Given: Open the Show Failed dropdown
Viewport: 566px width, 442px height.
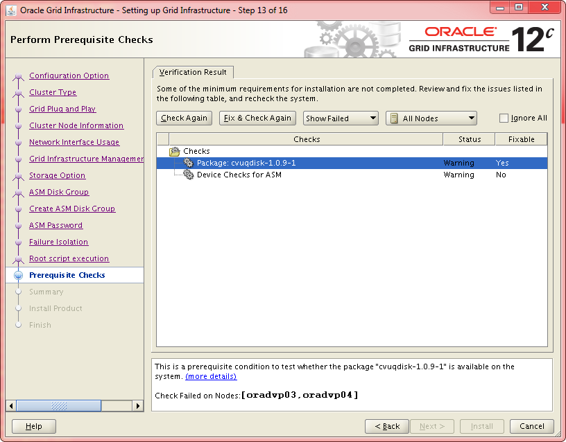Looking at the screenshot, I should [x=341, y=118].
